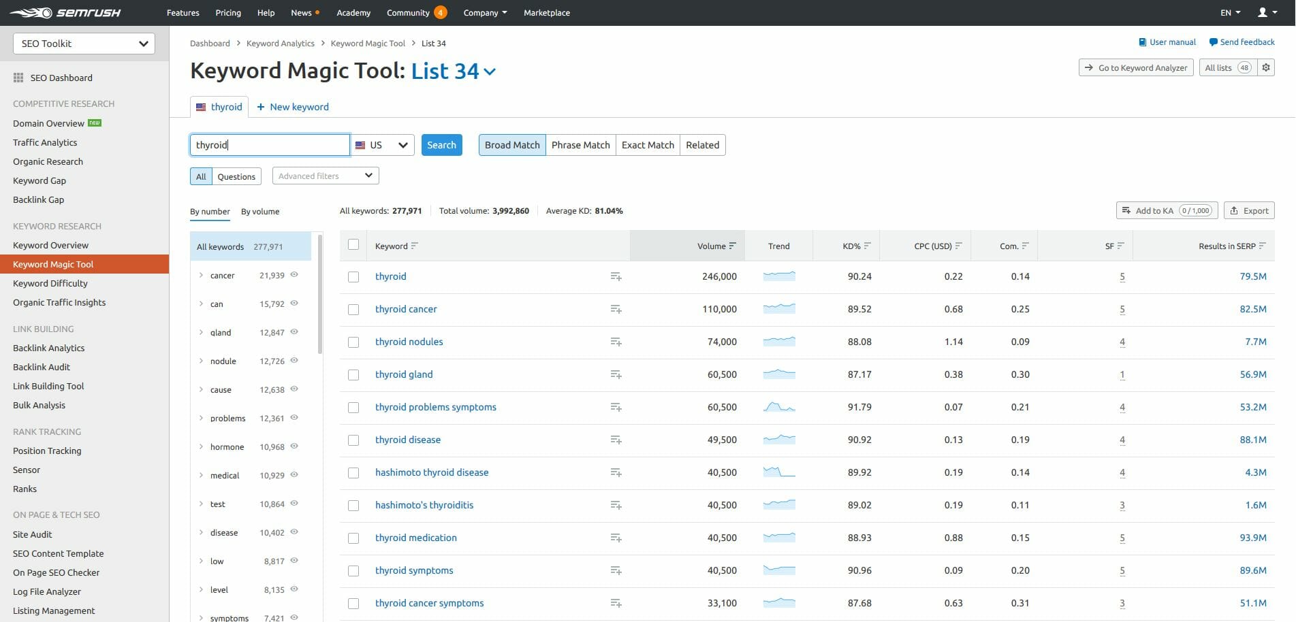1296x622 pixels.
Task: Sort by KD% column sort icon
Action: tap(867, 246)
